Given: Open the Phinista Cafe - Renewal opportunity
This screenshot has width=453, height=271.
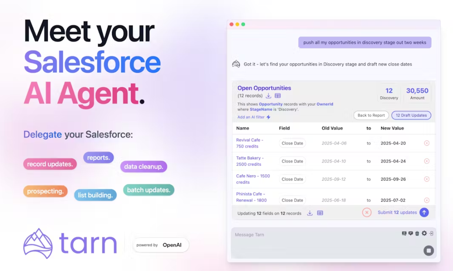Looking at the screenshot, I should (251, 197).
